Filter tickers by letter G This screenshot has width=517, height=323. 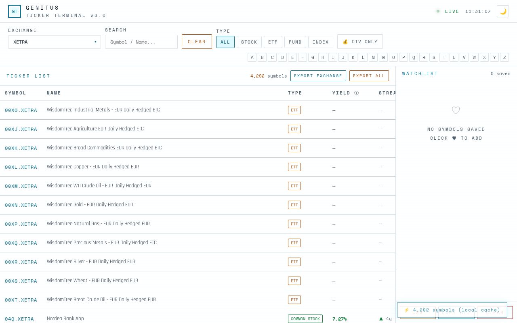(313, 57)
